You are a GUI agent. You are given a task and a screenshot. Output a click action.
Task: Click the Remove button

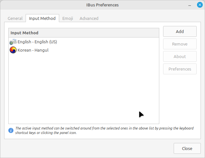pos(180,44)
